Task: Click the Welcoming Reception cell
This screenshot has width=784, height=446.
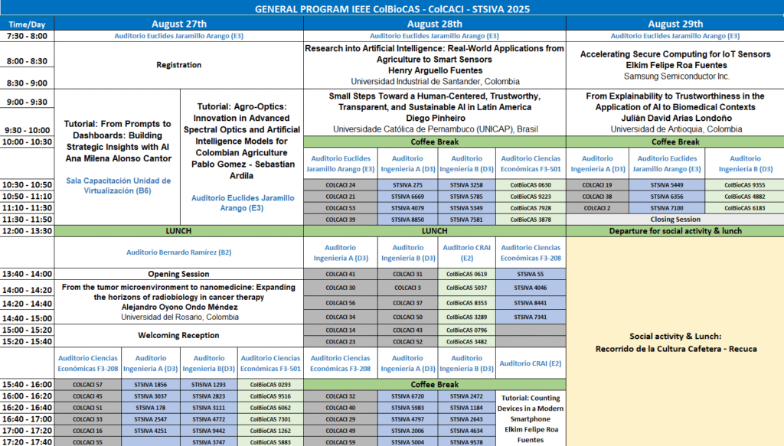Action: pyautogui.click(x=179, y=335)
